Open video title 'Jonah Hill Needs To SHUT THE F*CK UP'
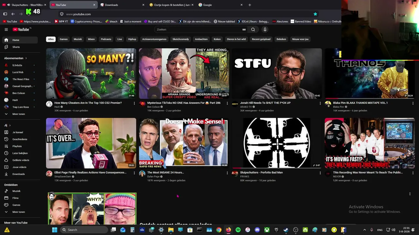 pyautogui.click(x=265, y=103)
